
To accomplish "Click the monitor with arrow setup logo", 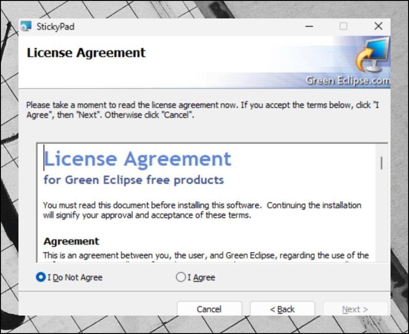I will pos(373,55).
